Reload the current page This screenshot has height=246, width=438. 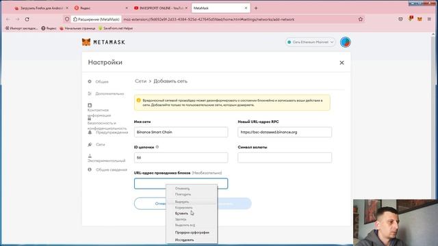27,19
